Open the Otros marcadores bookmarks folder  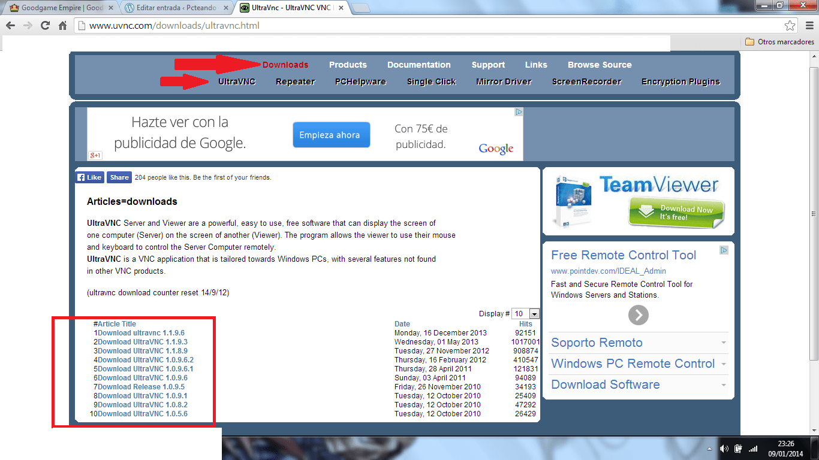(x=779, y=42)
